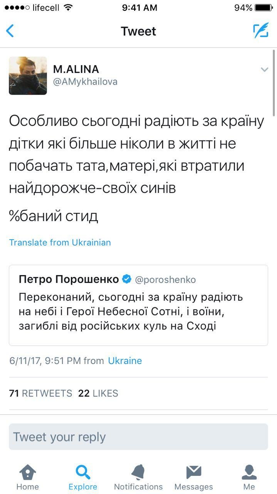Tap the M.ALINA display name
Viewport: 277px width, 494px height.
point(76,69)
